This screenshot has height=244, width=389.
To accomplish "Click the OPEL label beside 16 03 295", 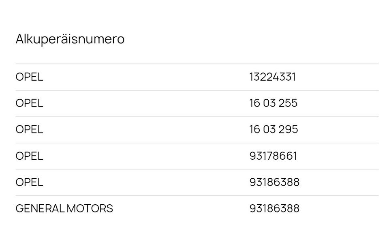I will [x=29, y=130].
